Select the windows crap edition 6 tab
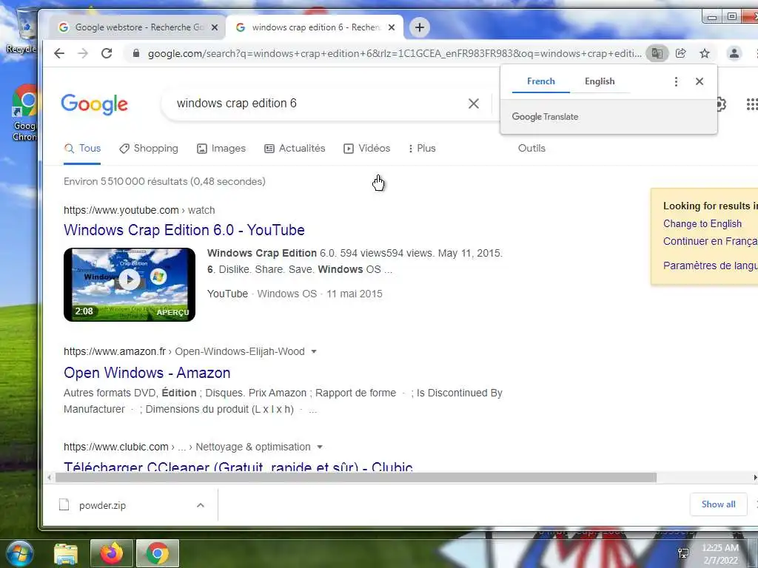 [315, 27]
